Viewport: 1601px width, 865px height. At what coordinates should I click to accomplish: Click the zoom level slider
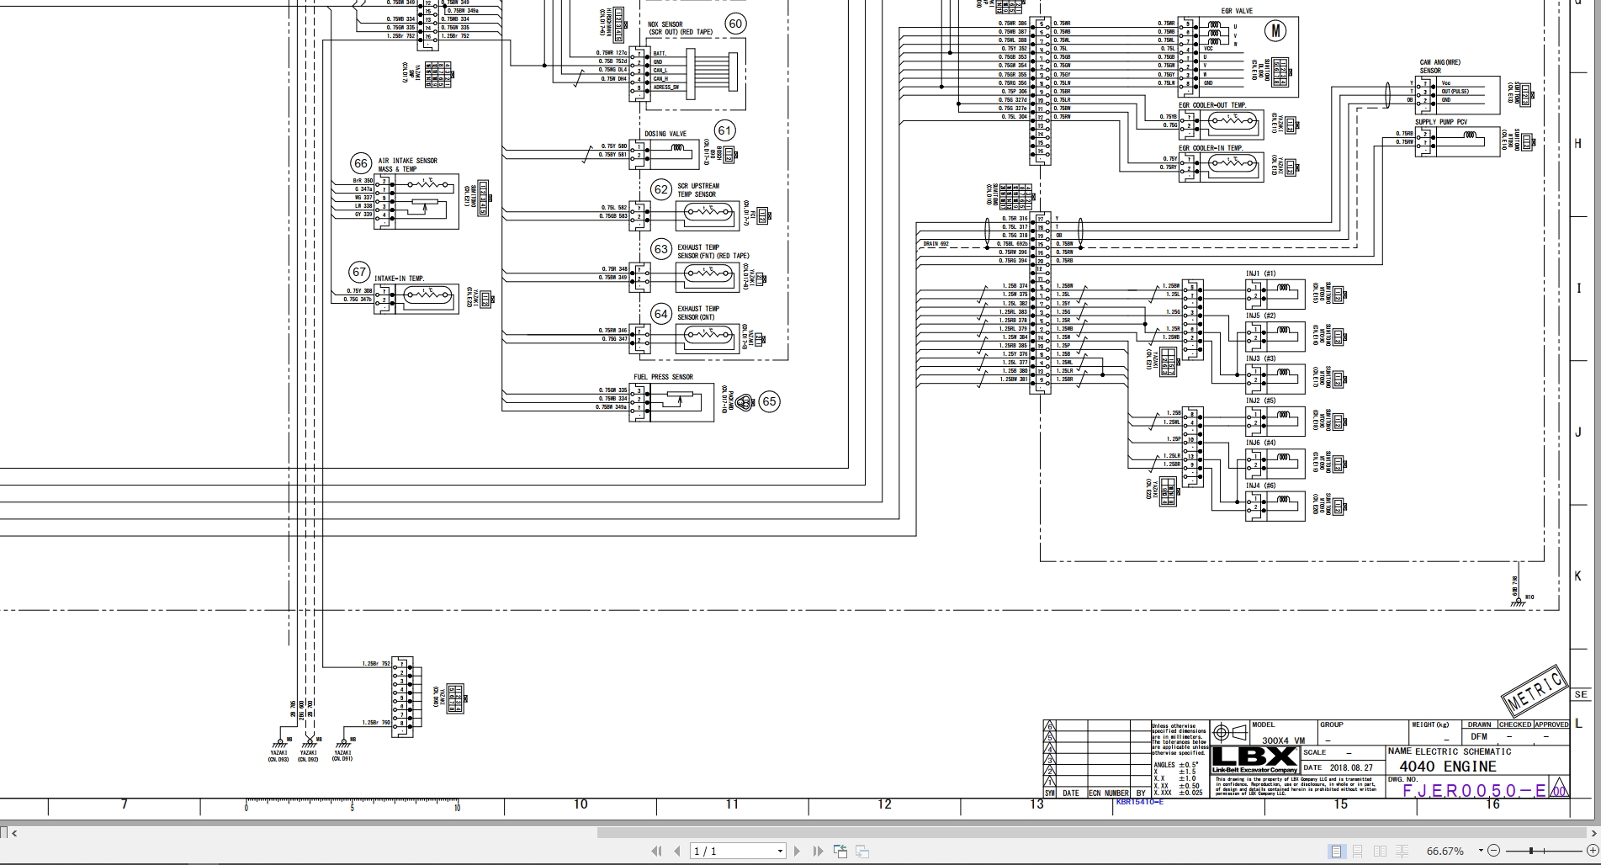coord(1533,851)
